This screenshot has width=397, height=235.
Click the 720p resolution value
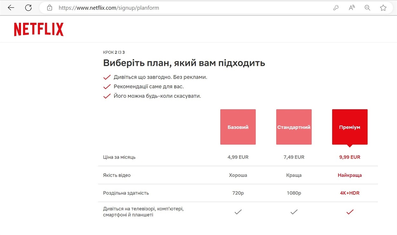tap(238, 193)
